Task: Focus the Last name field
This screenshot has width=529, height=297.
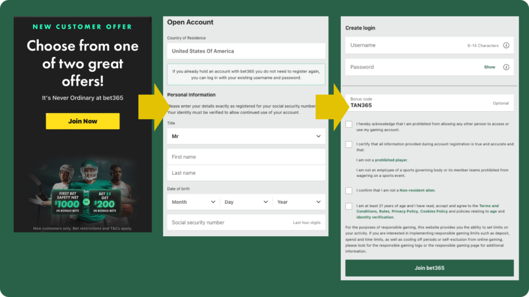Action: (246, 173)
